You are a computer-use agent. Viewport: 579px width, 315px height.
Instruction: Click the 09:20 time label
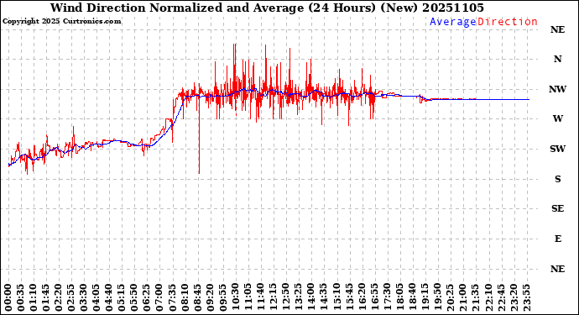click(211, 298)
